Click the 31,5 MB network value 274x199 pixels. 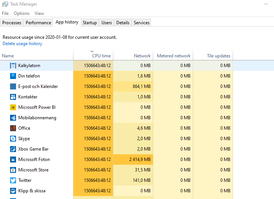coord(142,170)
